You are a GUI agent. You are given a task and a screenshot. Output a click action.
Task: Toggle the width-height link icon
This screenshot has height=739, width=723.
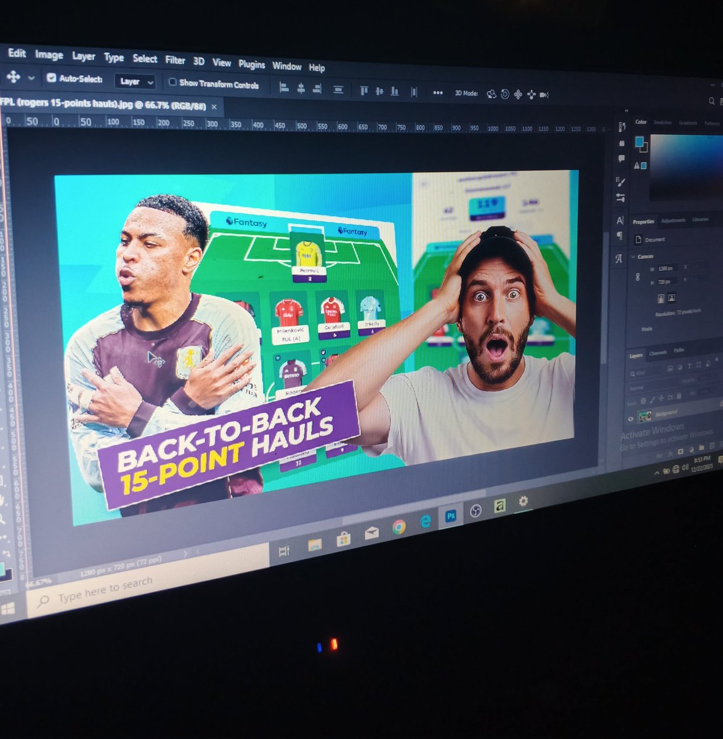tap(637, 277)
